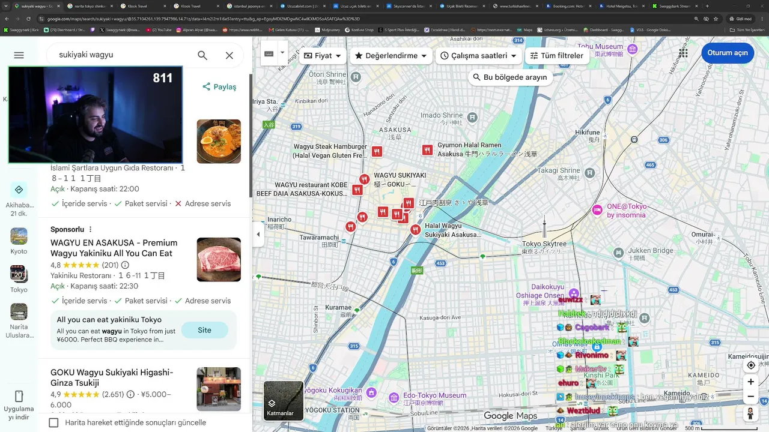Image resolution: width=769 pixels, height=432 pixels.
Task: Open the Narita Uluslararası recent place
Action: click(x=19, y=321)
